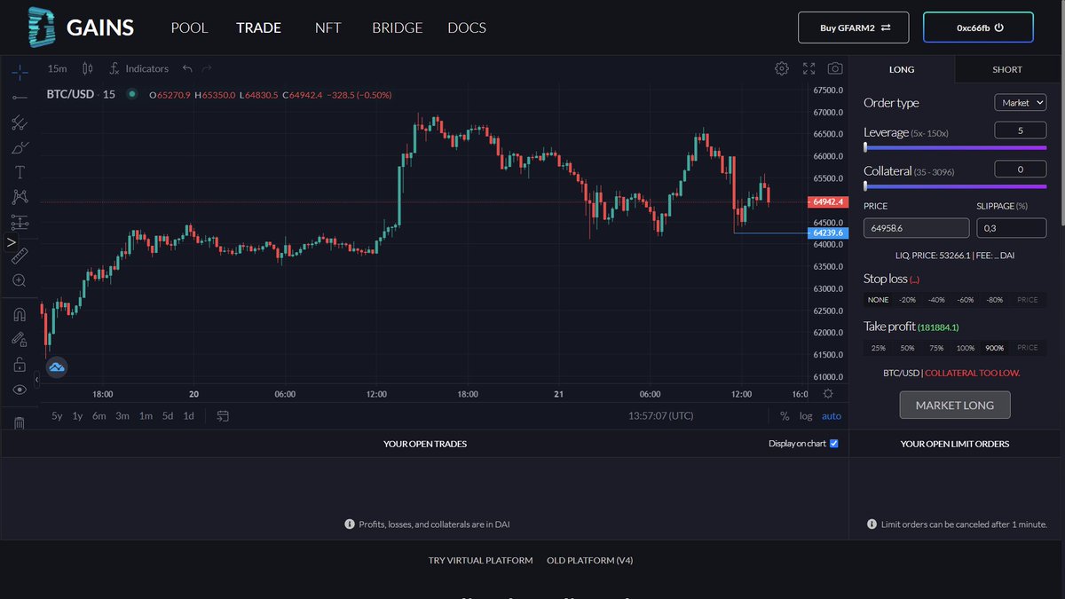Click the TradingView logo badge on chart
This screenshot has height=599, width=1065.
click(x=57, y=366)
